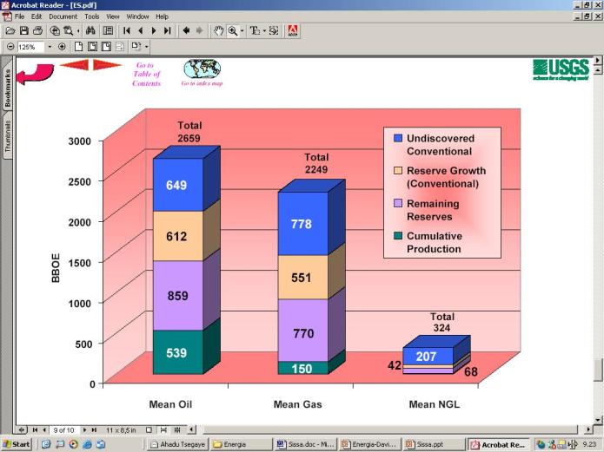Open the Document menu

(63, 16)
